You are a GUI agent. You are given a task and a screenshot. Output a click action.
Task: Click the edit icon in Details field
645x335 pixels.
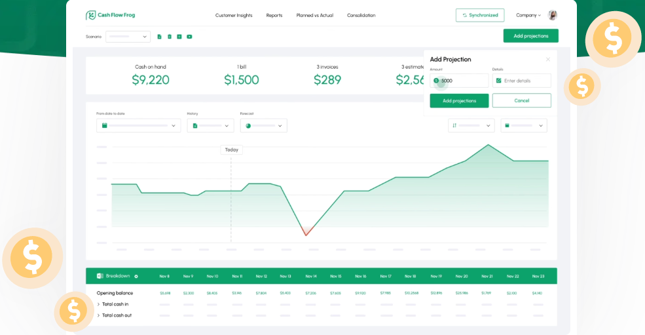tap(498, 81)
